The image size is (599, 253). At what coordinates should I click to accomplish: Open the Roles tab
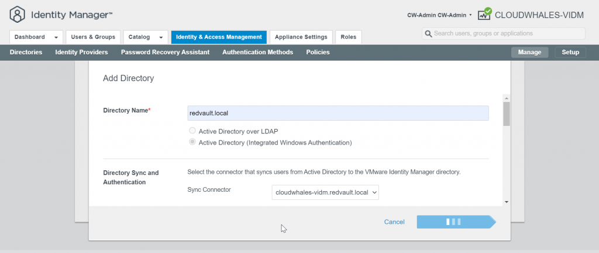(349, 37)
